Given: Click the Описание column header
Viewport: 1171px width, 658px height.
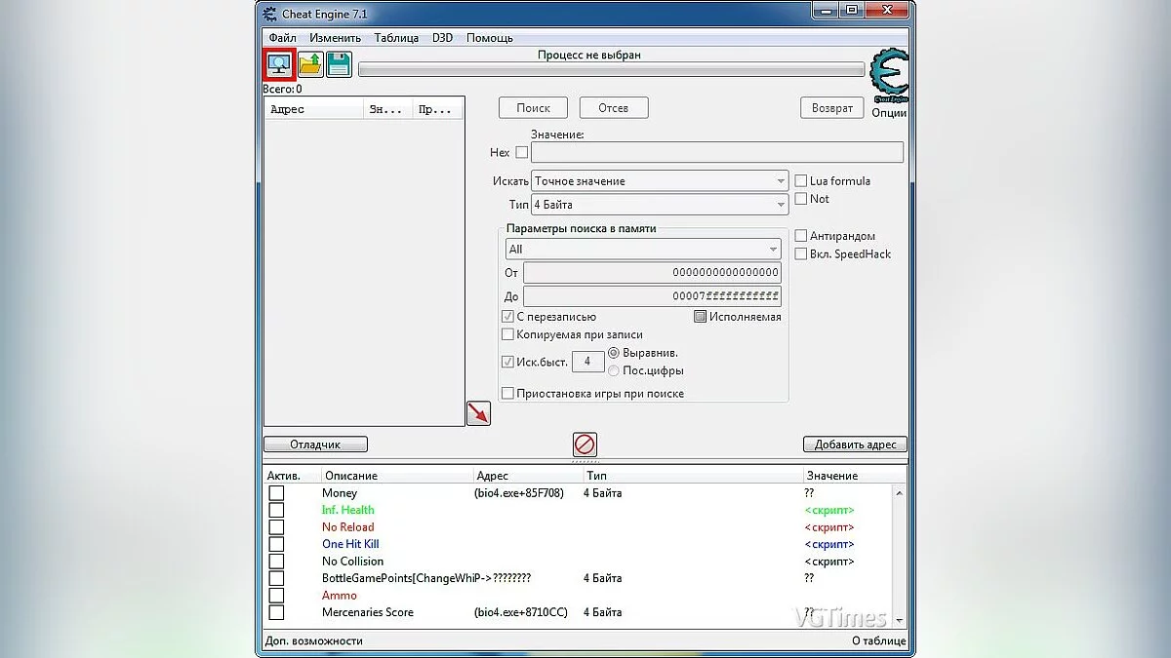Looking at the screenshot, I should (396, 476).
